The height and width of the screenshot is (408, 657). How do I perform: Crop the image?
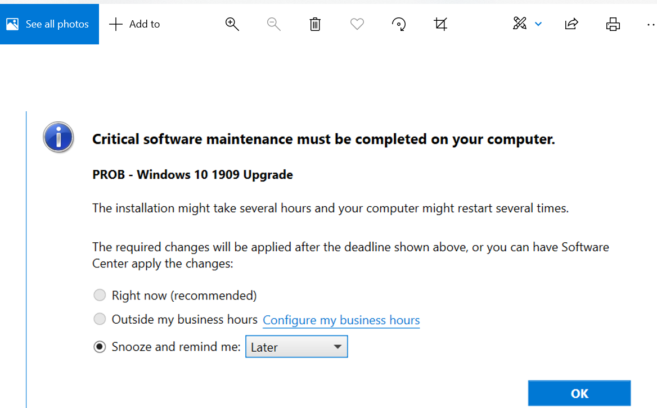pos(440,24)
